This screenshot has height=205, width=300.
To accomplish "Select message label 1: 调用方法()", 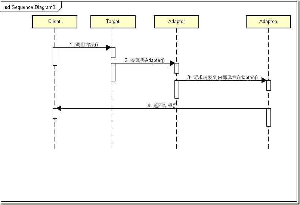I will pyautogui.click(x=84, y=44).
